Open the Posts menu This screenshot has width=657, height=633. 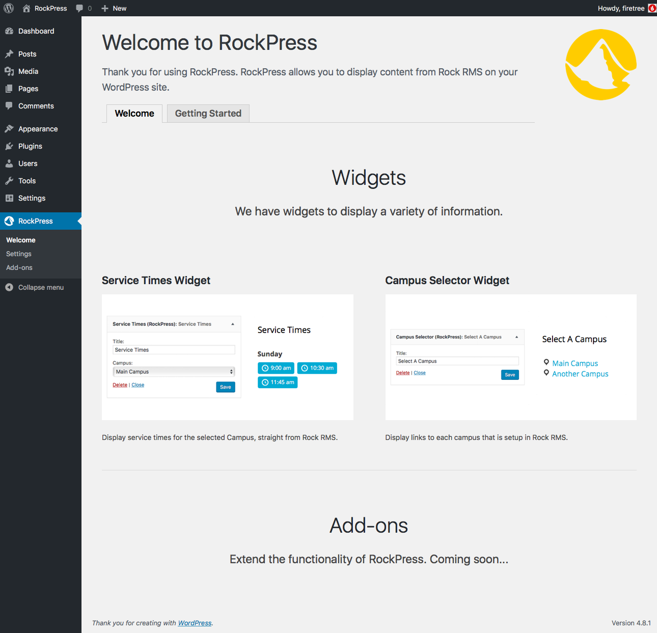click(27, 54)
